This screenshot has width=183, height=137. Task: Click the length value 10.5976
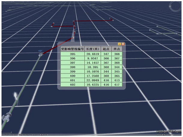tap(93, 71)
